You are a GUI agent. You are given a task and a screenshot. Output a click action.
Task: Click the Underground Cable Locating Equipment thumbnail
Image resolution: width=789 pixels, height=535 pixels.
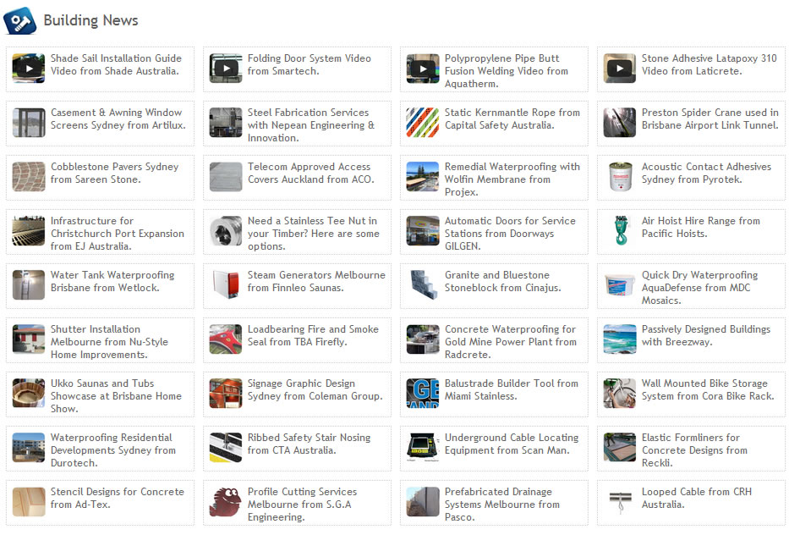pyautogui.click(x=423, y=447)
